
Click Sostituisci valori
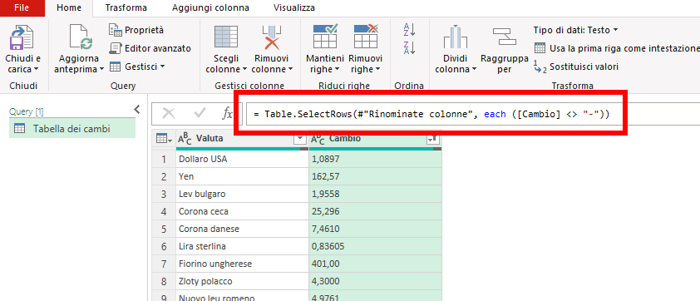pyautogui.click(x=576, y=67)
